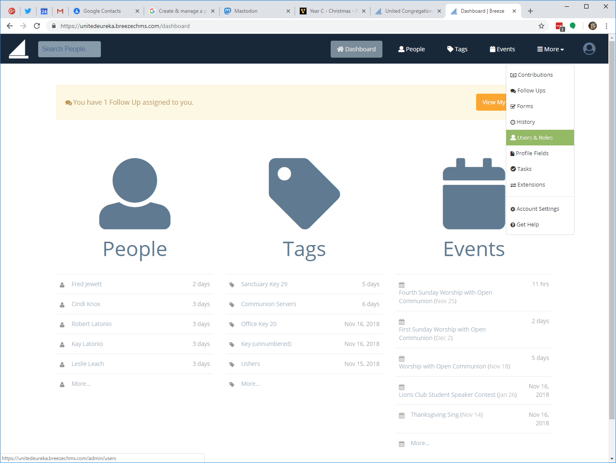Viewport: 616px width, 463px height.
Task: Click the green Hangouts extension icon
Action: (x=572, y=26)
